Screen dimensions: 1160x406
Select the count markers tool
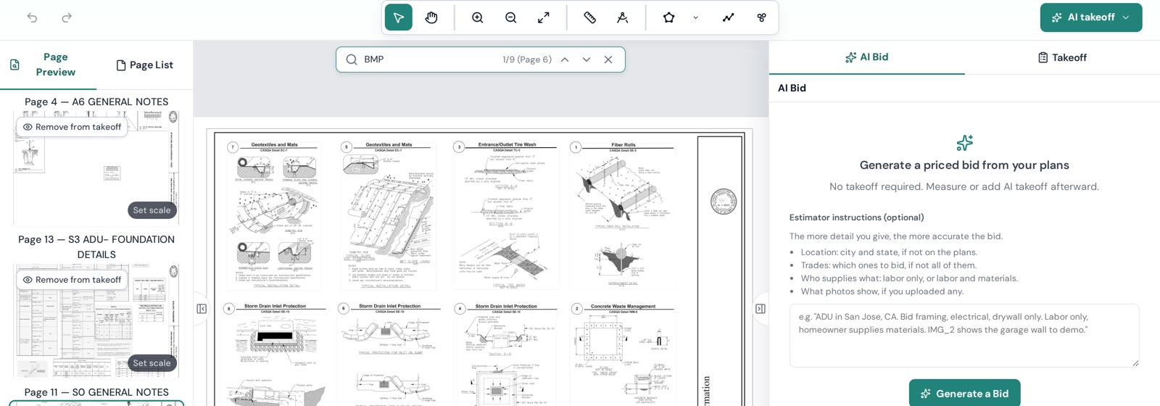762,17
